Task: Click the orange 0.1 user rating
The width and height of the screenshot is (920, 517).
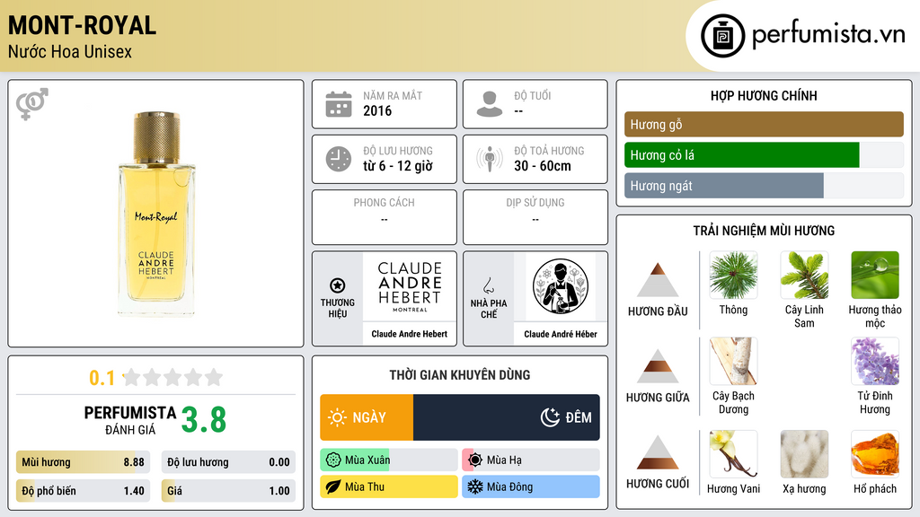Action: click(102, 378)
